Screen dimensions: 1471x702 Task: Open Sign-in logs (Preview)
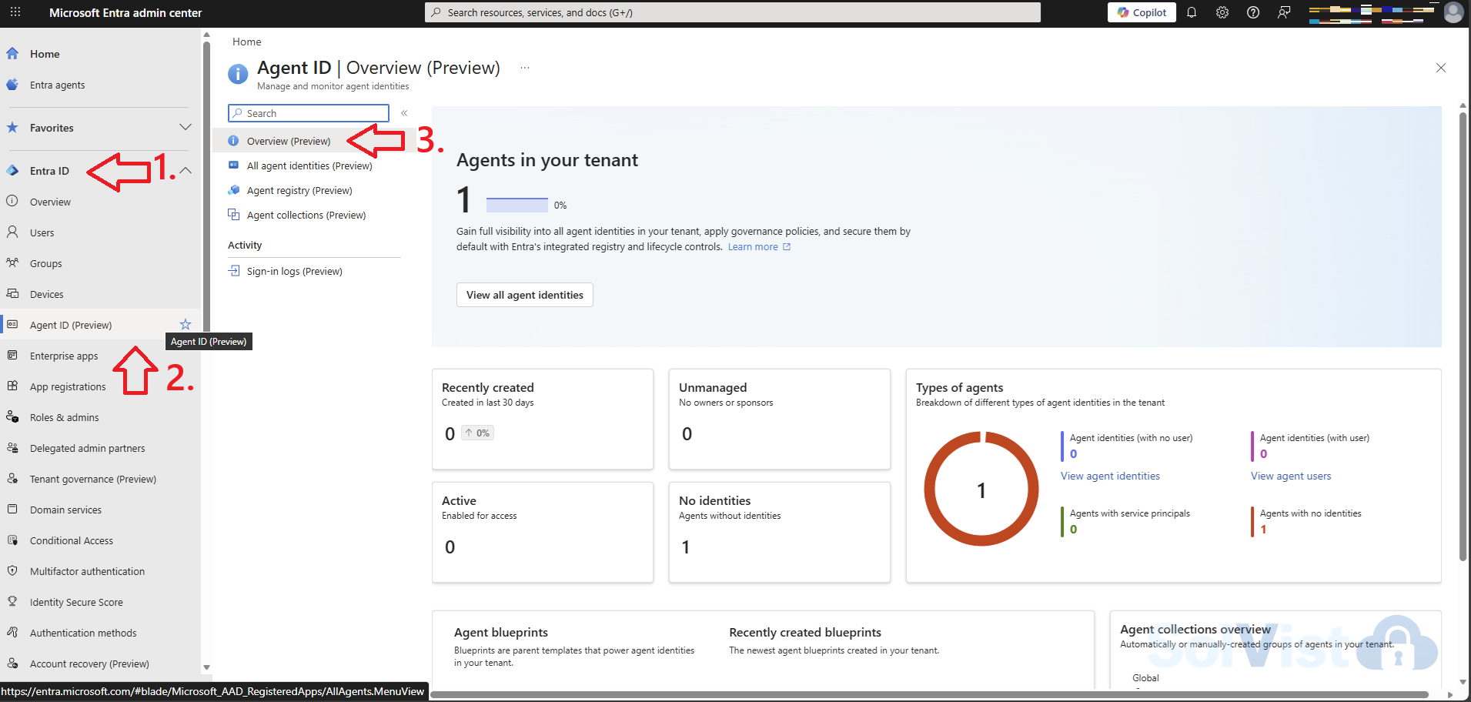294,271
